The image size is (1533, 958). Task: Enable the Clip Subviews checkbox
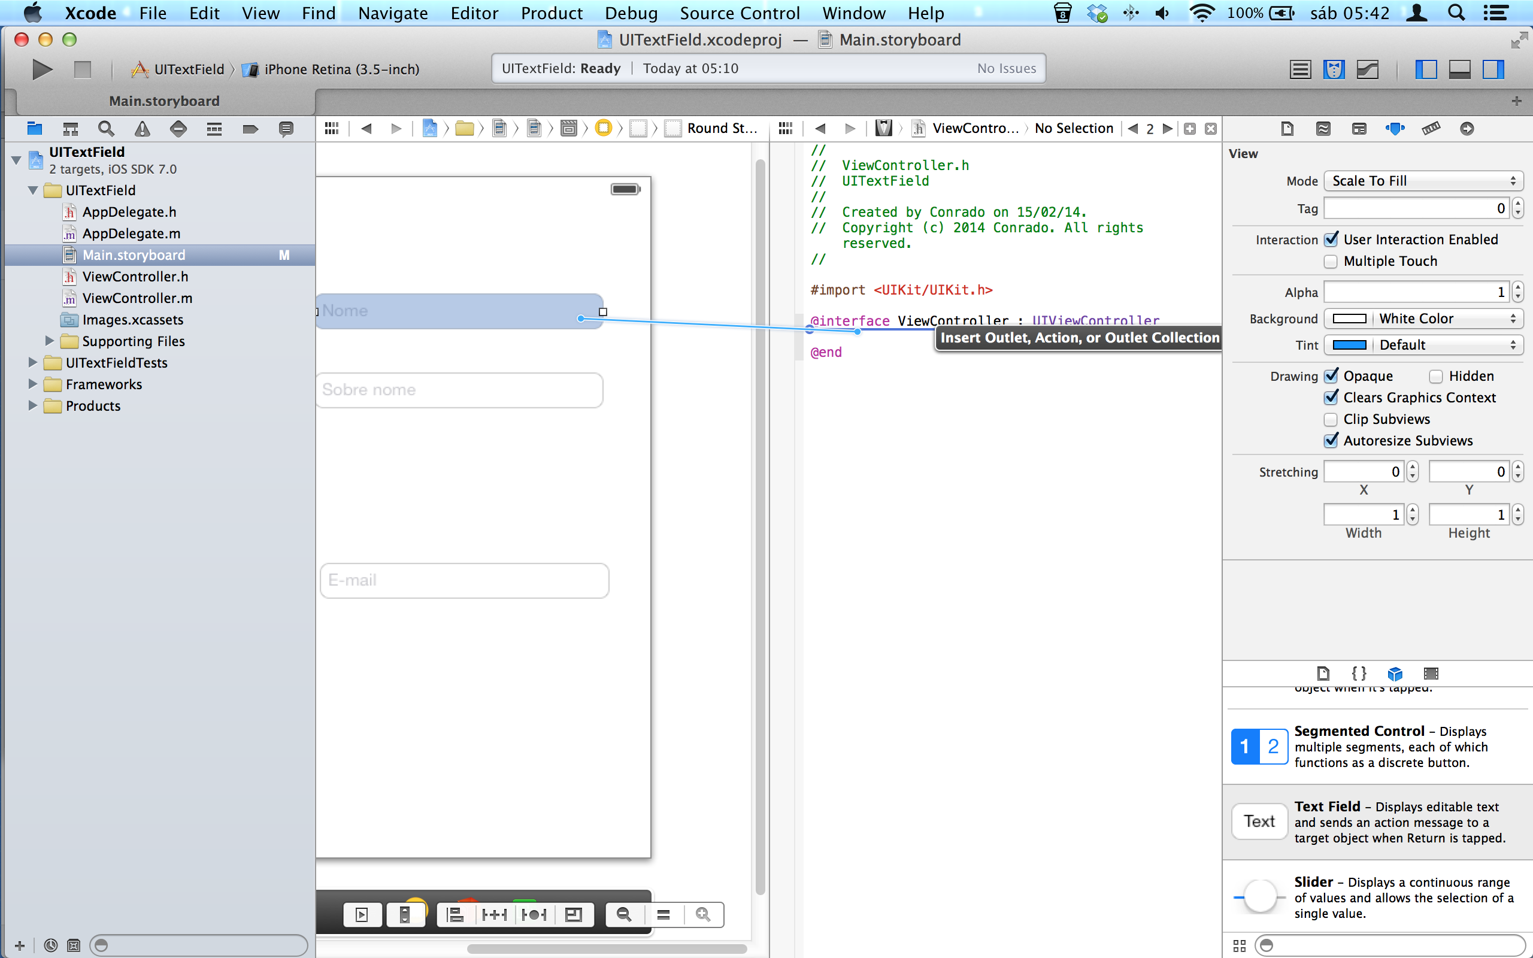(x=1331, y=420)
